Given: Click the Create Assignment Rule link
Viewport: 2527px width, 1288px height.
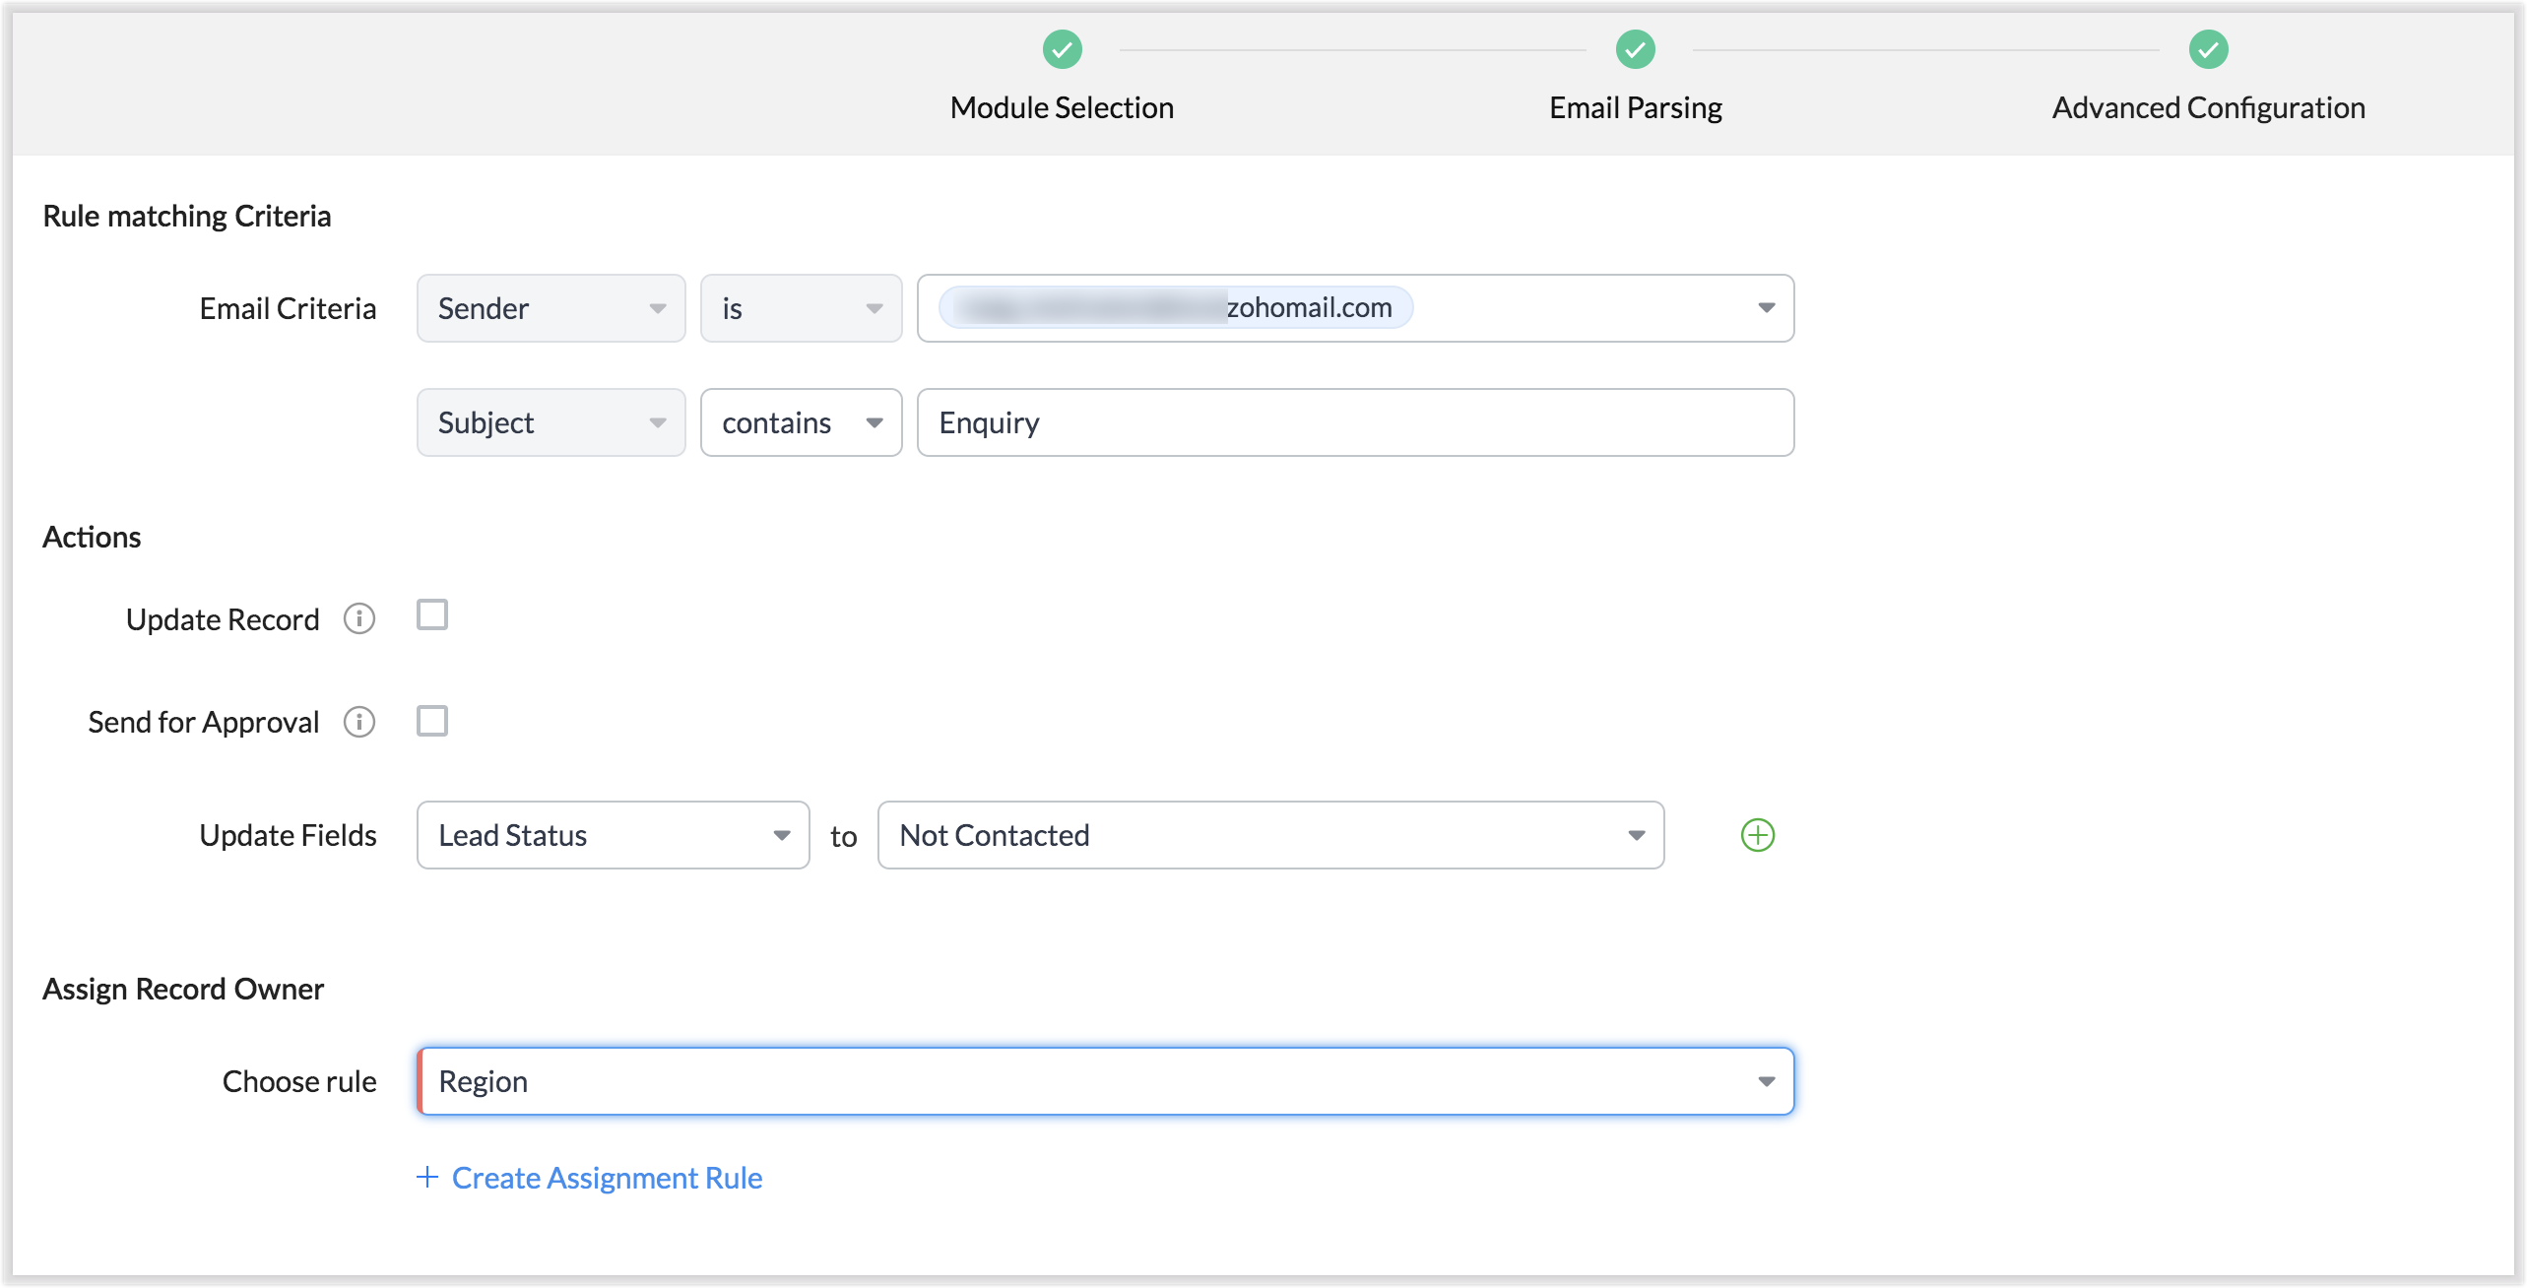Looking at the screenshot, I should coord(607,1178).
